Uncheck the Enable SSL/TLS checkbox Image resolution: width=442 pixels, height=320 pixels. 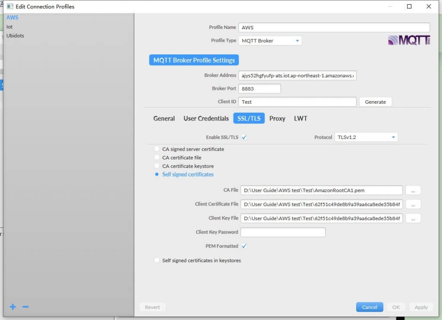click(x=245, y=137)
